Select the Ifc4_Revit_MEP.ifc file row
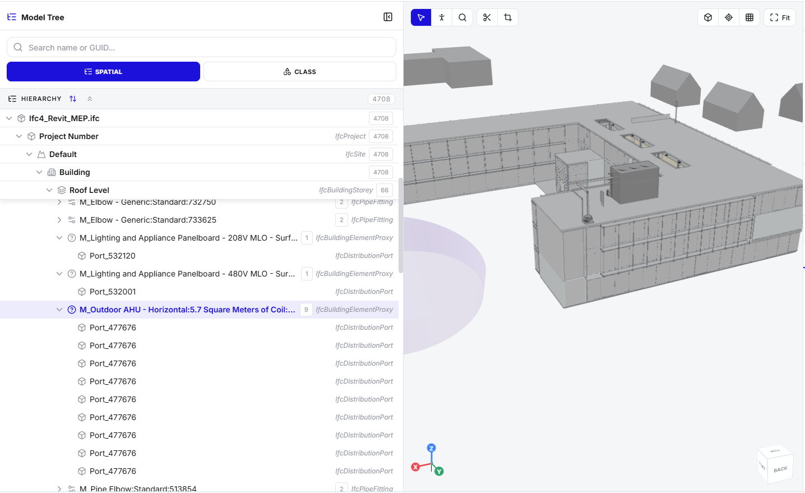The height and width of the screenshot is (493, 805). (199, 118)
